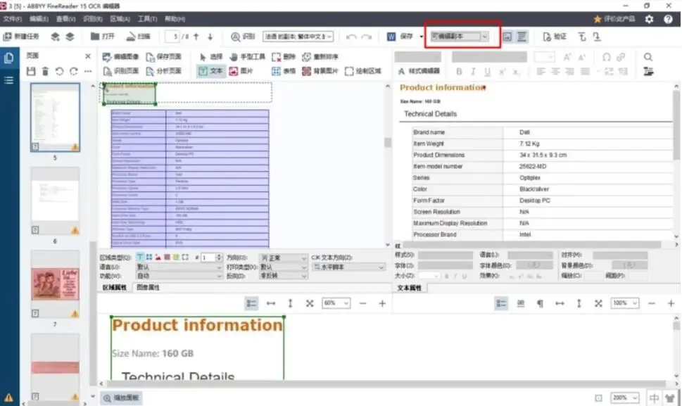The image size is (682, 406).
Task: Open the 帮助 (Help) menu
Action: (175, 19)
